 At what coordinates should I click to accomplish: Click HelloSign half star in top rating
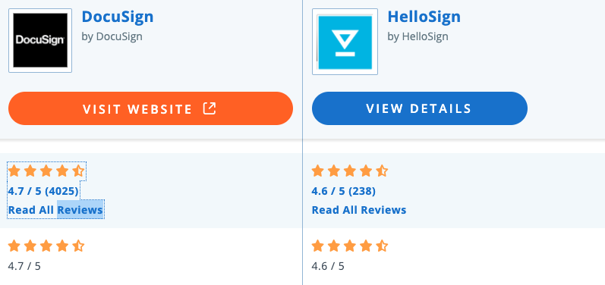point(382,171)
